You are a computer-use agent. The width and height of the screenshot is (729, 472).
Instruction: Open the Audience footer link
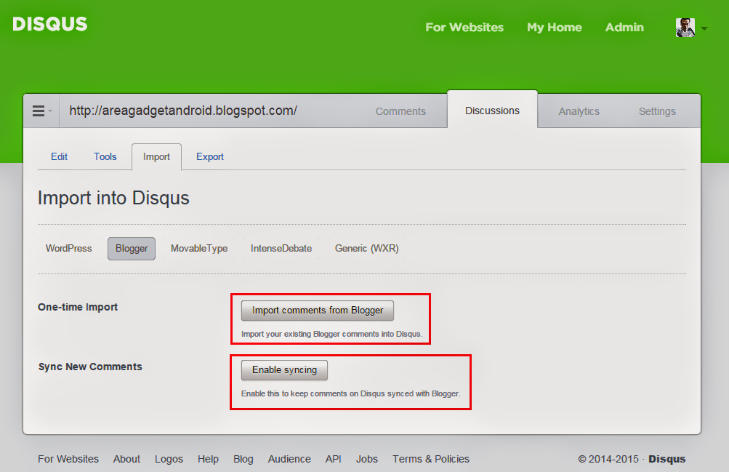[x=289, y=459]
